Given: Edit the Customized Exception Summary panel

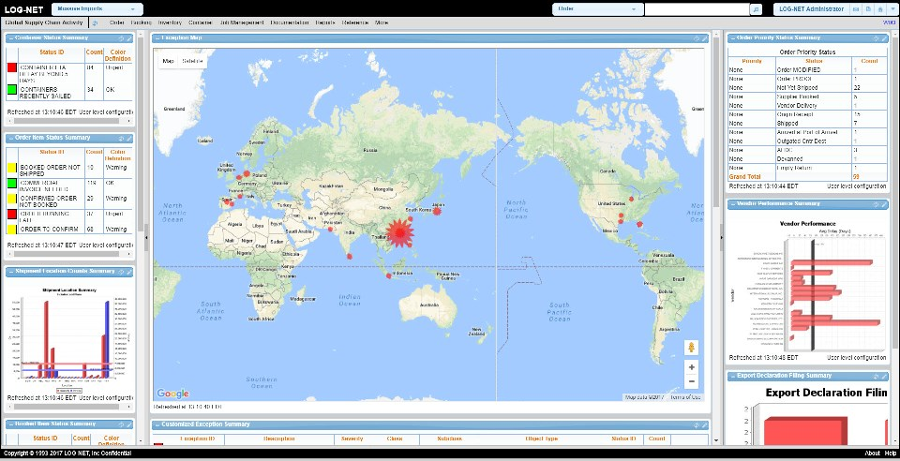Looking at the screenshot, I should pos(705,424).
